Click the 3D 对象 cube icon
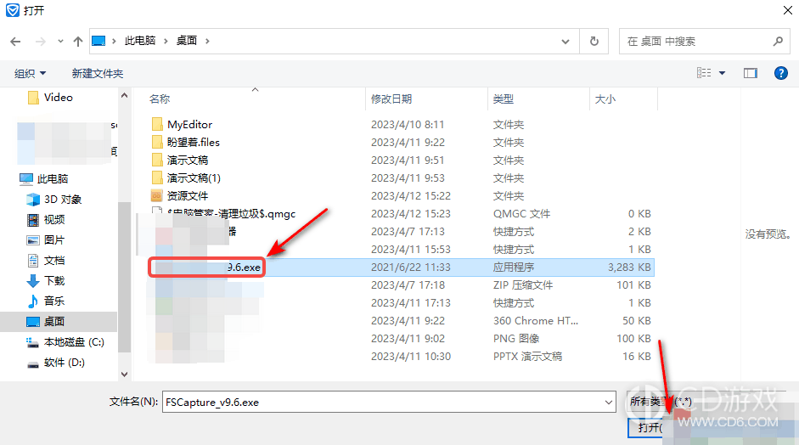This screenshot has height=445, width=799. tap(33, 200)
